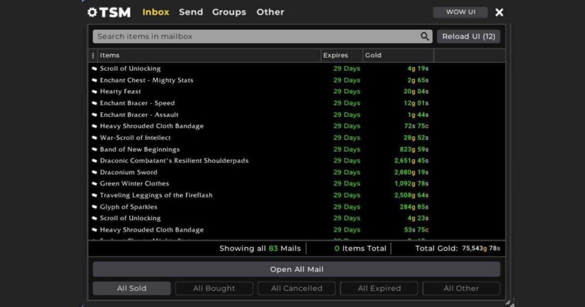Click the mail icon beside Glyph of Sparkles
The width and height of the screenshot is (585, 307).
click(x=94, y=207)
